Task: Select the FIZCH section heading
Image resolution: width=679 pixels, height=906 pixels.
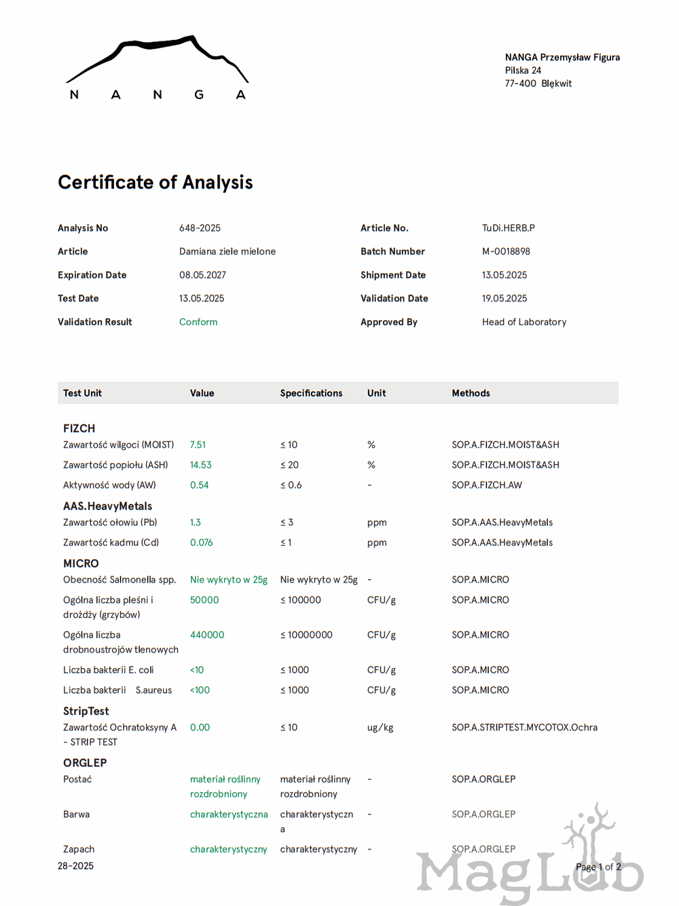Action: [x=79, y=429]
